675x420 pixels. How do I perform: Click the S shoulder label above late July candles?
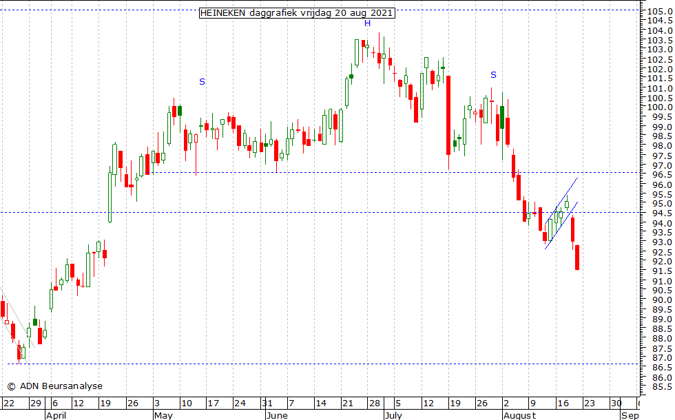tap(493, 75)
